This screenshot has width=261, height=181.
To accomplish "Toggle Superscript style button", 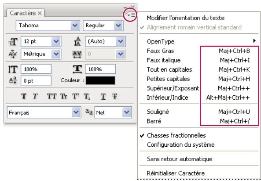I will pyautogui.click(x=76, y=96).
